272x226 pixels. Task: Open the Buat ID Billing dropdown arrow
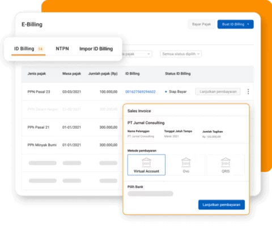click(x=248, y=24)
